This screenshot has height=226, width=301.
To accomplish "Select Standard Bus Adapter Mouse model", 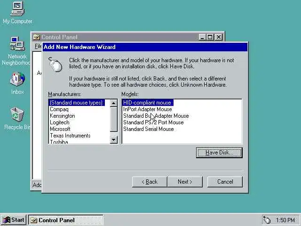I will tap(156, 116).
